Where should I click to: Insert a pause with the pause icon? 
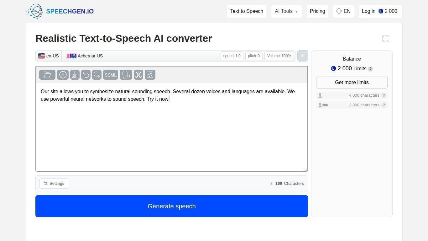tap(63, 75)
